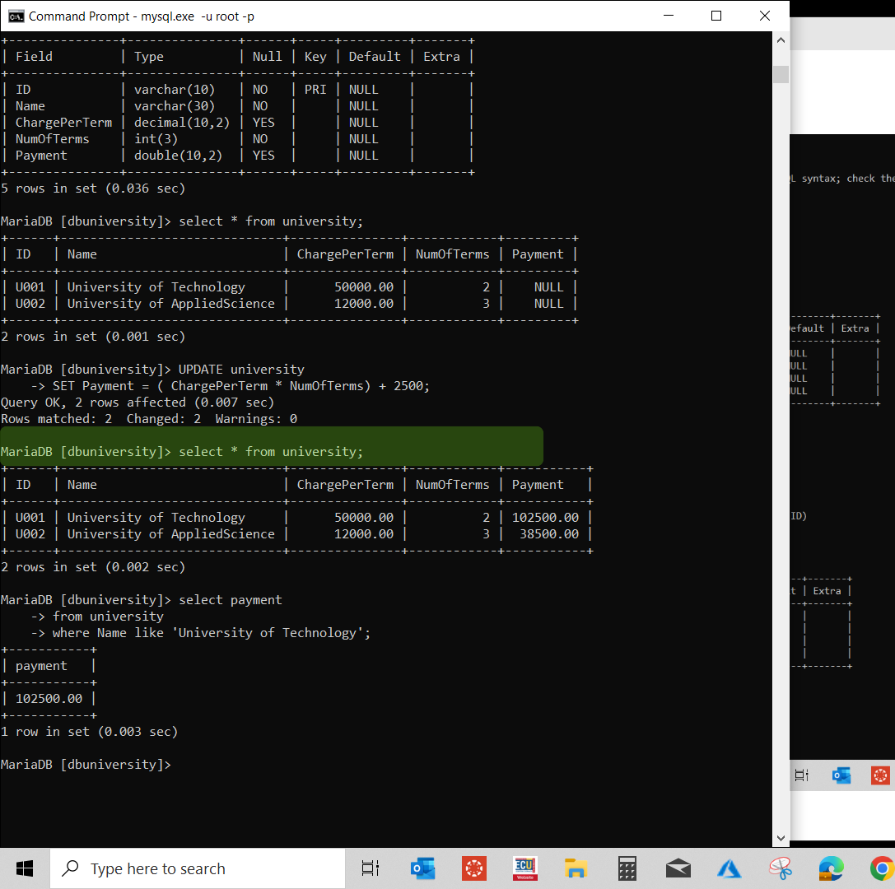Launch the Calculator app

tap(627, 868)
